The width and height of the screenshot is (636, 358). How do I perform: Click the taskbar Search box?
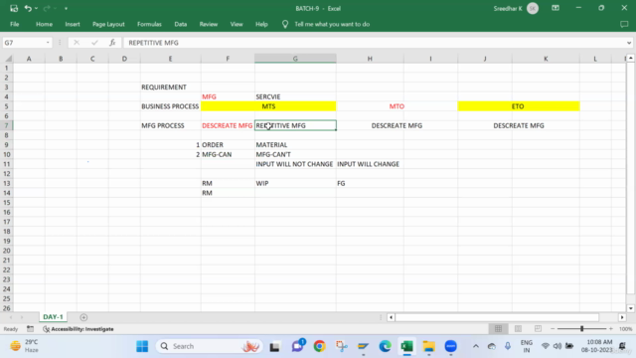(209, 346)
